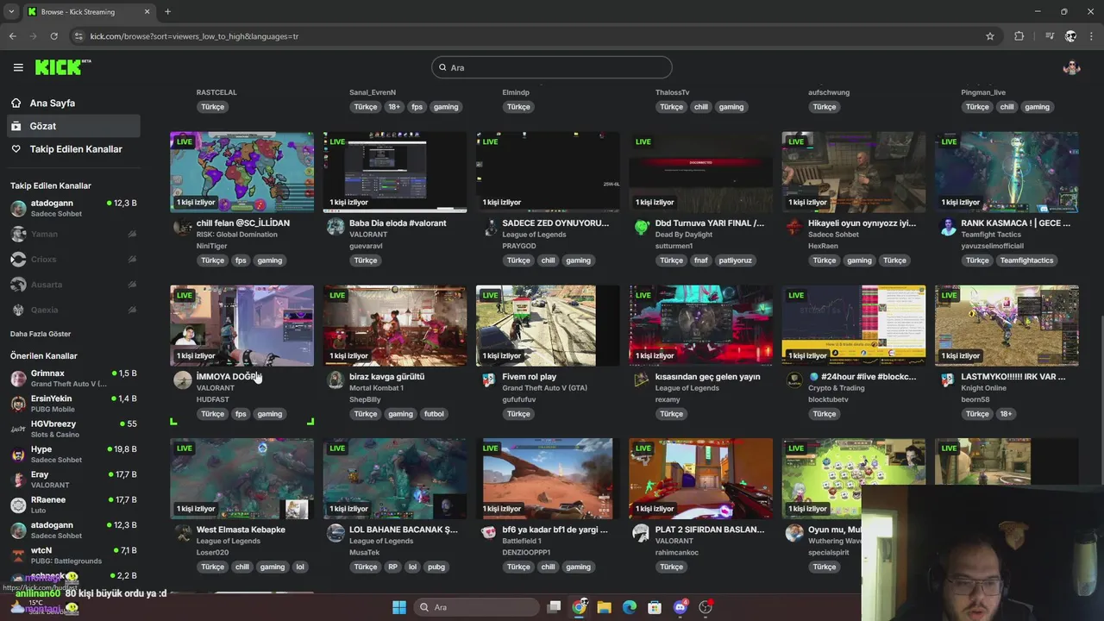Open LOL BAHANE BACANAK stream thumbnail
Screen dimensions: 1104x621
395,478
